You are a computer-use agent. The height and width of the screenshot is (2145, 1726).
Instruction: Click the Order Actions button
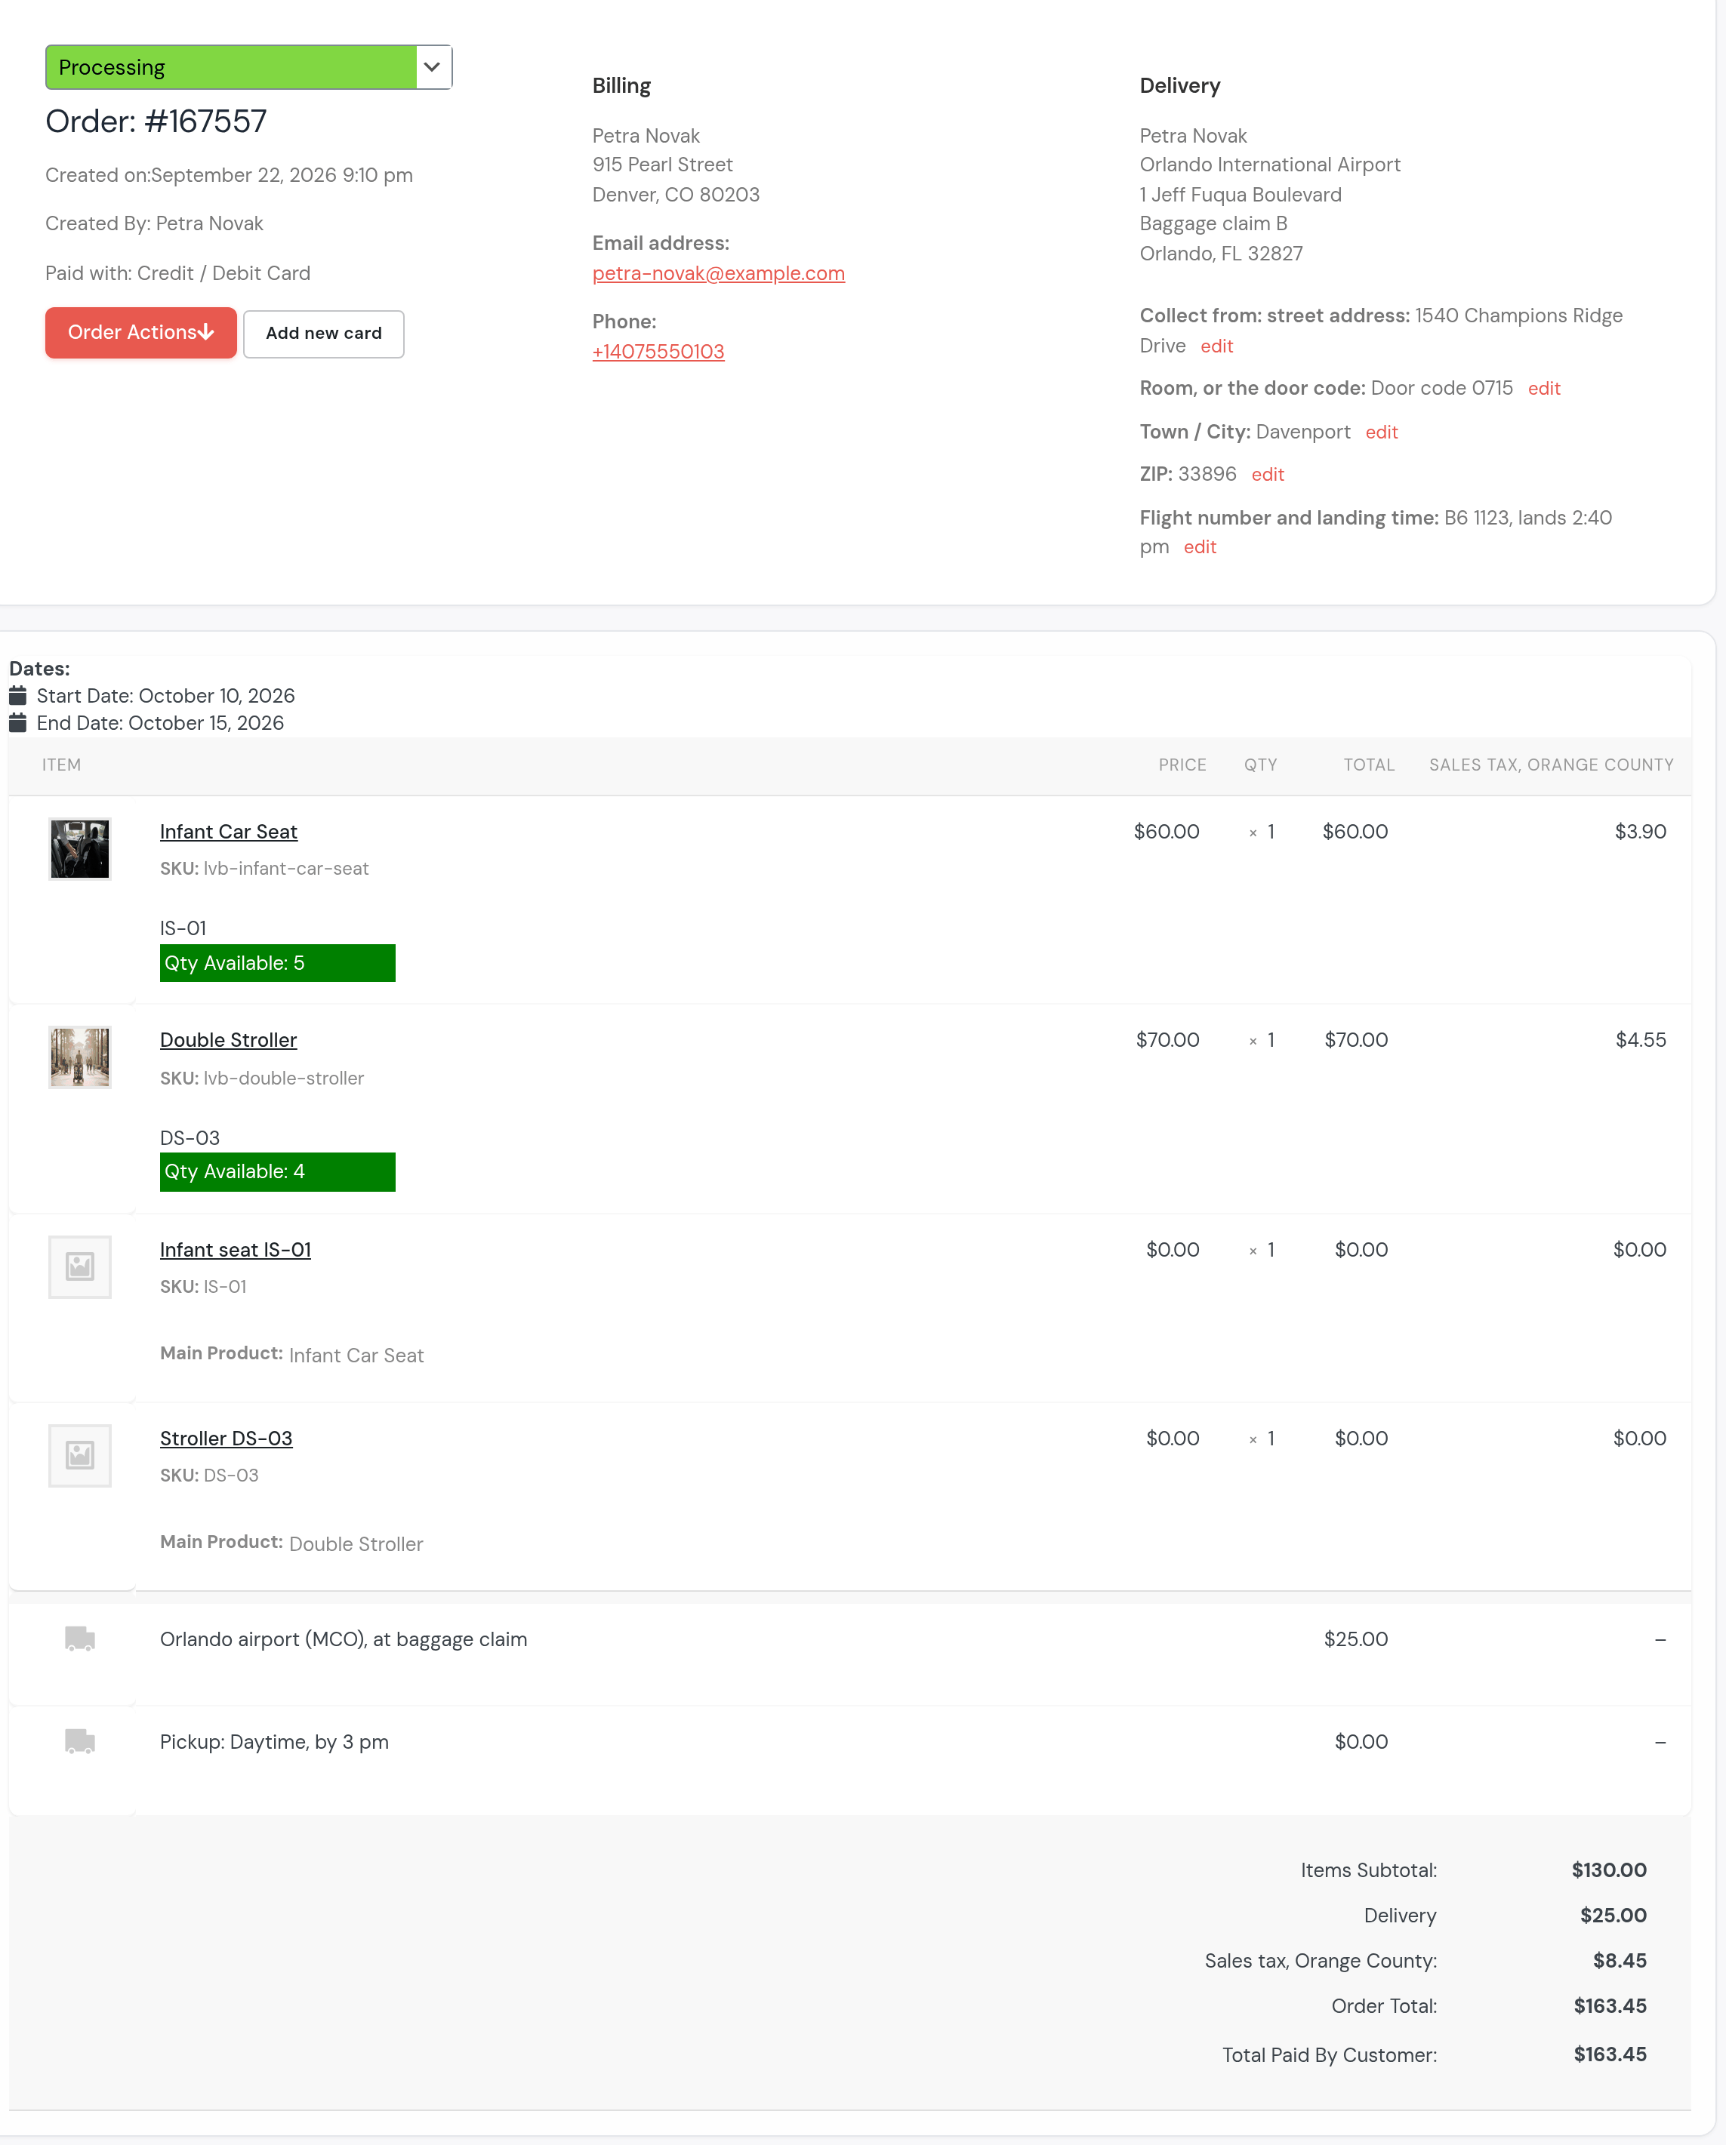tap(140, 332)
